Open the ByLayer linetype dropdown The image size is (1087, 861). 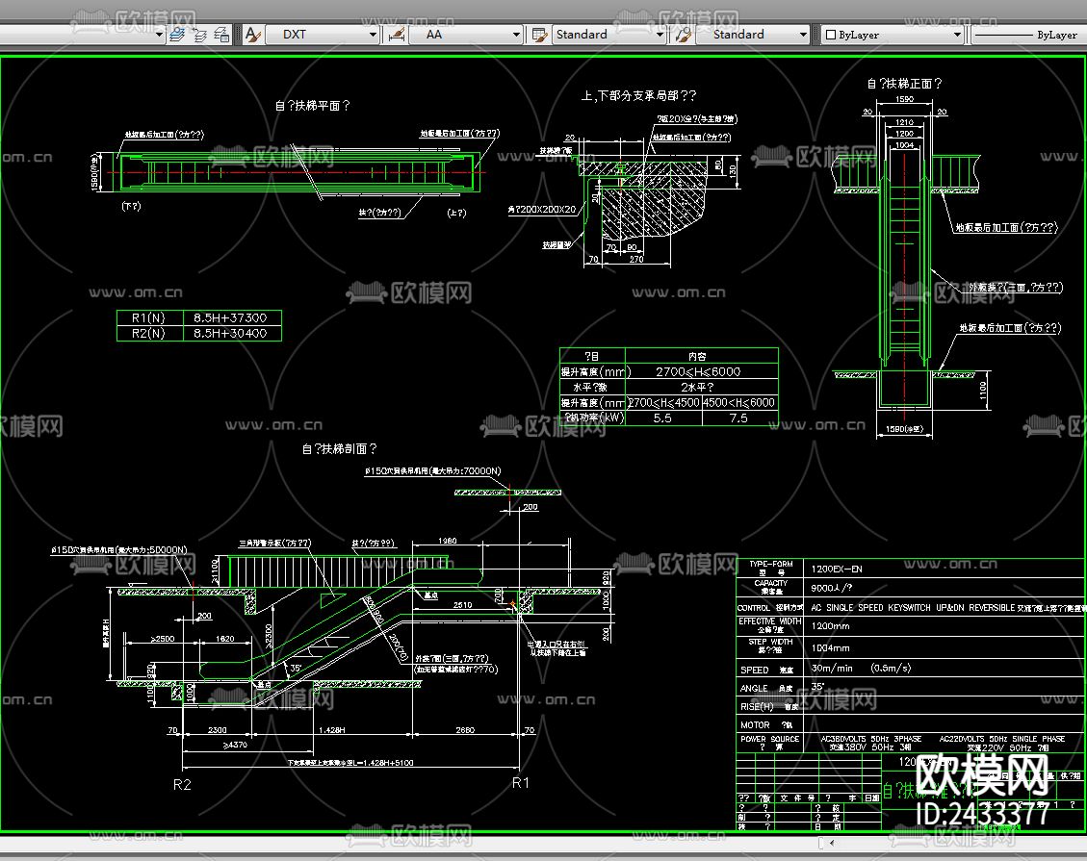pos(1029,34)
